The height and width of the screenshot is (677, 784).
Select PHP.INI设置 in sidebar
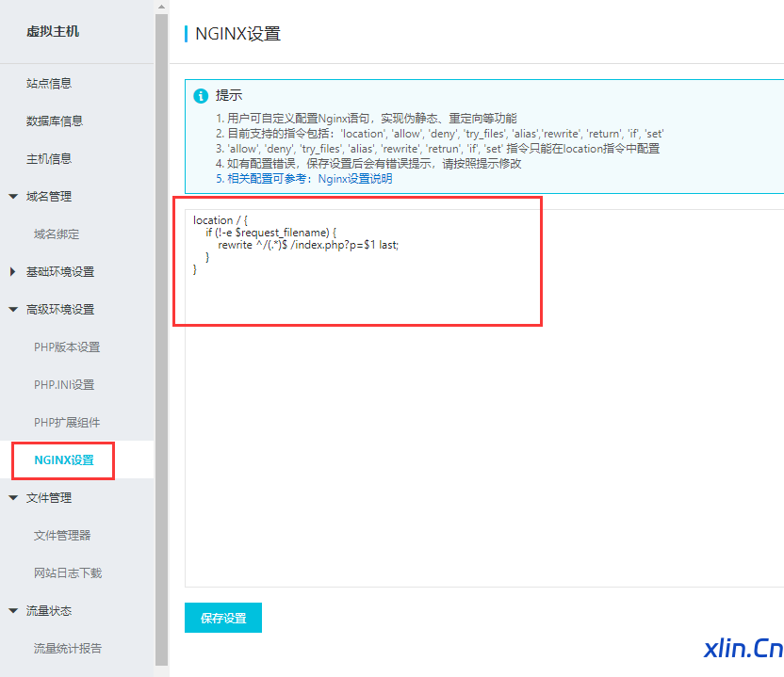click(64, 385)
